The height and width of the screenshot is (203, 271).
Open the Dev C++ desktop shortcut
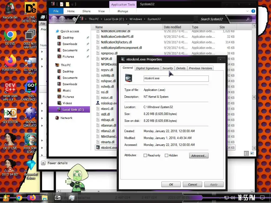[10, 91]
